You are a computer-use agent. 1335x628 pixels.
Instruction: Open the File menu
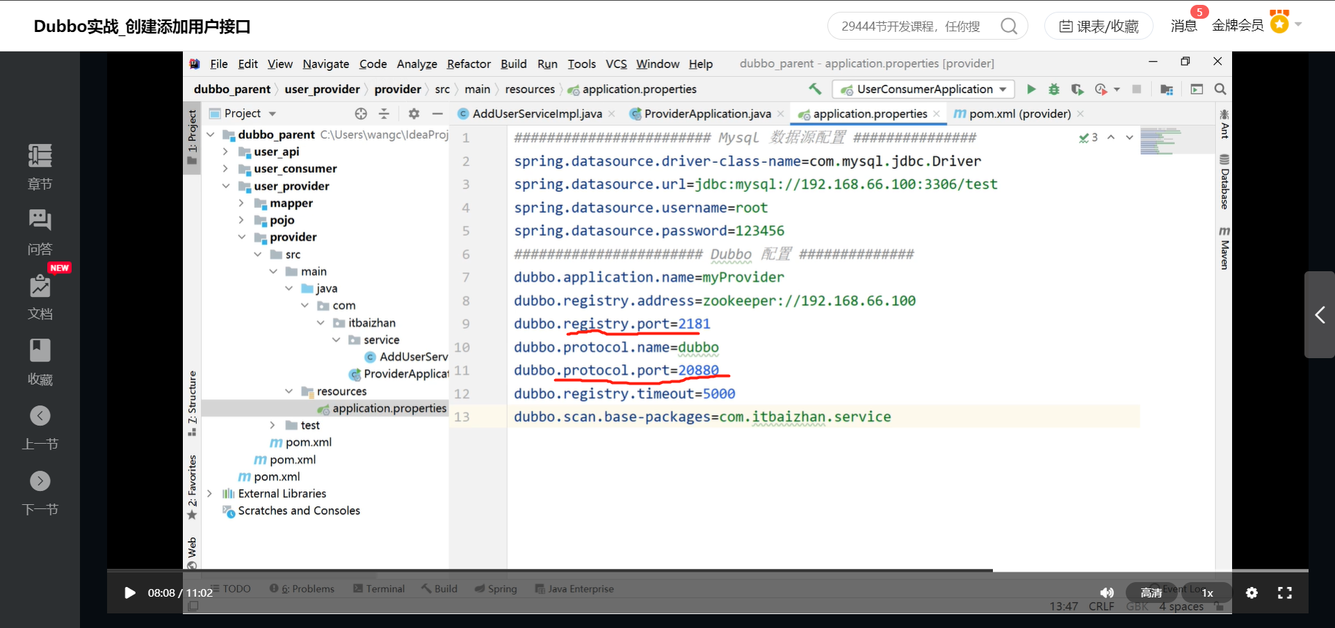point(218,64)
